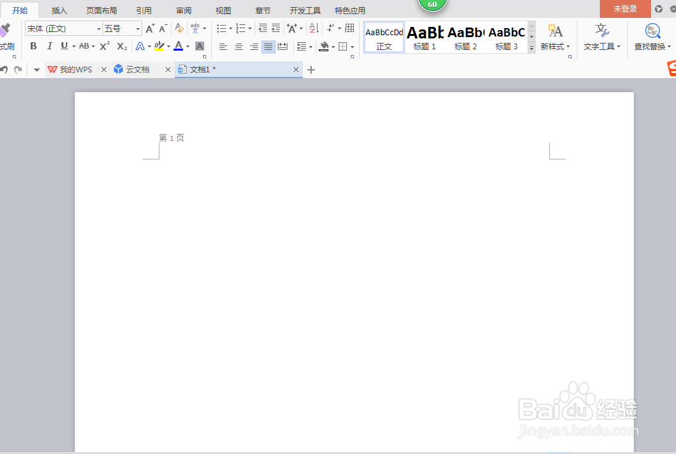Center align the text
The width and height of the screenshot is (676, 454).
(238, 47)
